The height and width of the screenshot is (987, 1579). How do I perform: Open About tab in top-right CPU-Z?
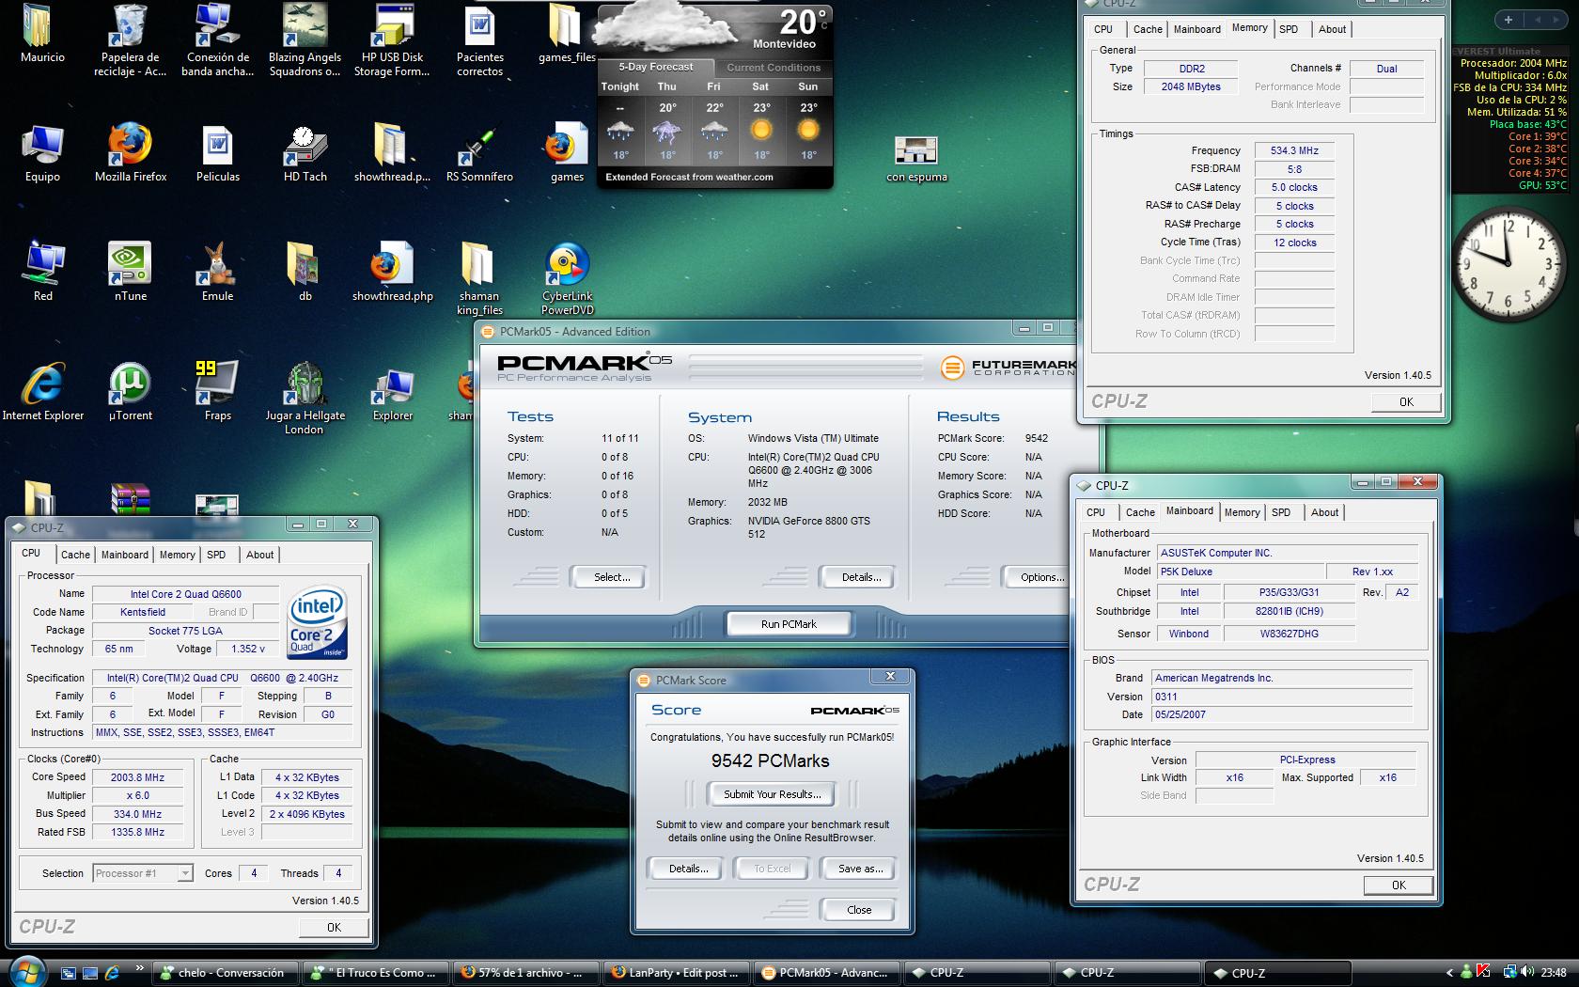[x=1332, y=29]
